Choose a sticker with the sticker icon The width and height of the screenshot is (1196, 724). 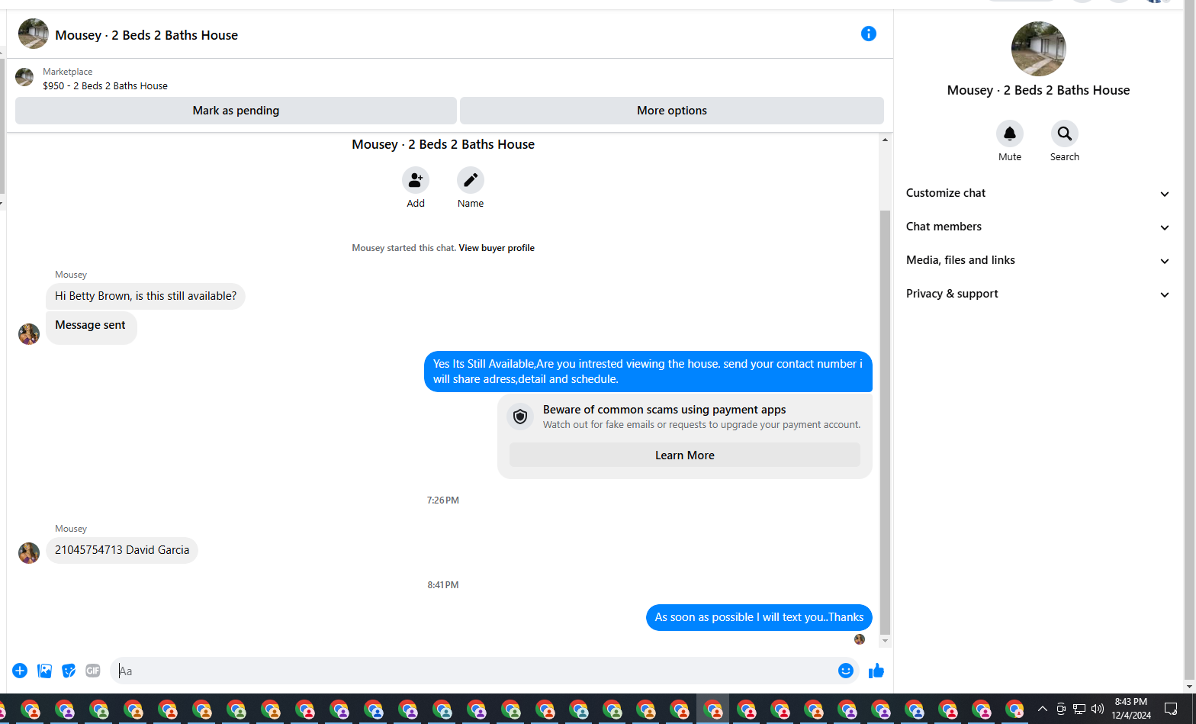pos(69,671)
